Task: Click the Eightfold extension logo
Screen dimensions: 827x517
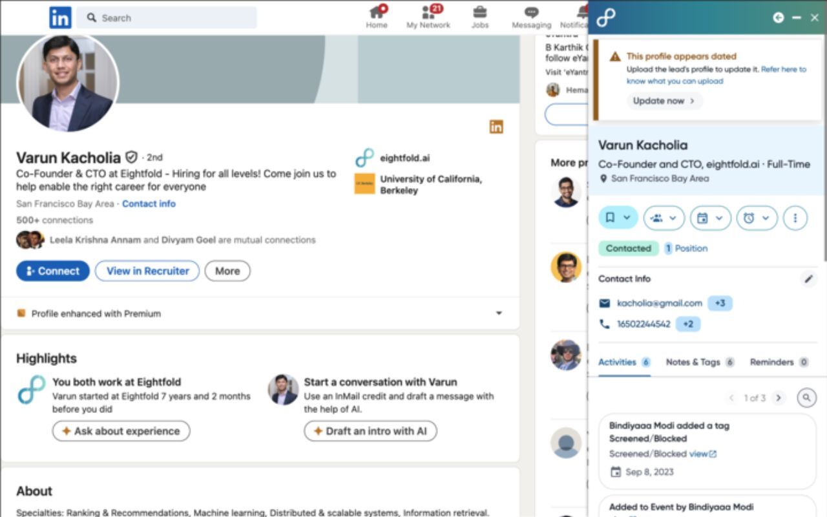Action: pos(605,18)
